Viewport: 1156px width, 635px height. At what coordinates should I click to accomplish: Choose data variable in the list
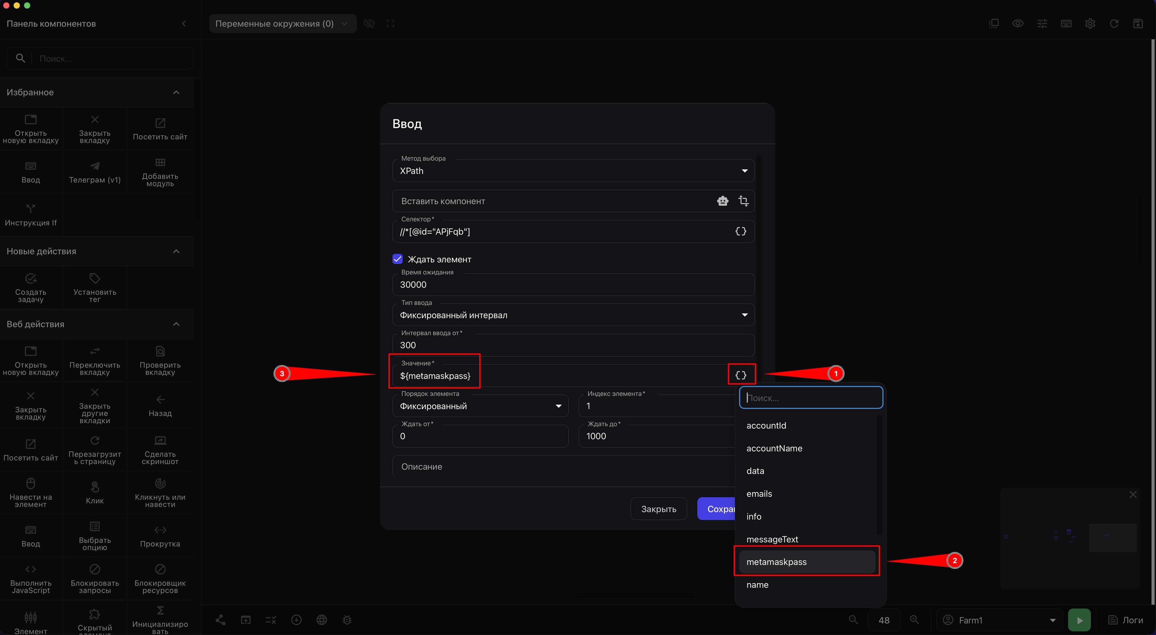(807, 471)
